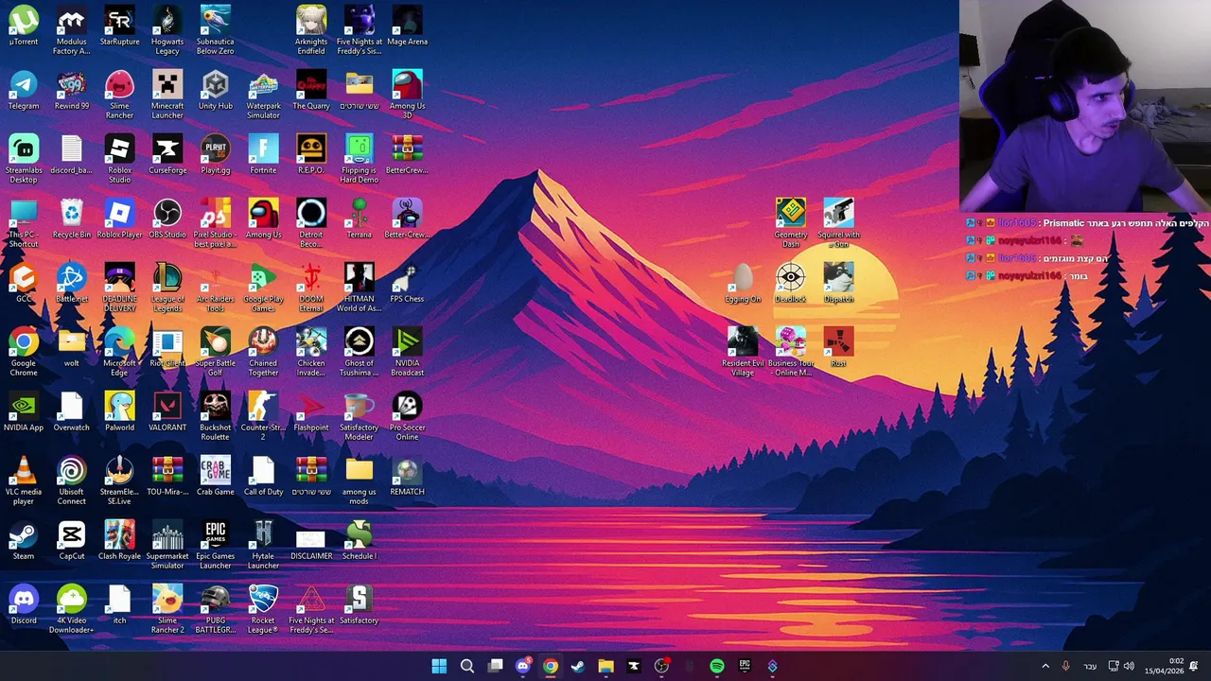Image resolution: width=1211 pixels, height=681 pixels.
Task: Select the League of Legends icon
Action: (167, 288)
